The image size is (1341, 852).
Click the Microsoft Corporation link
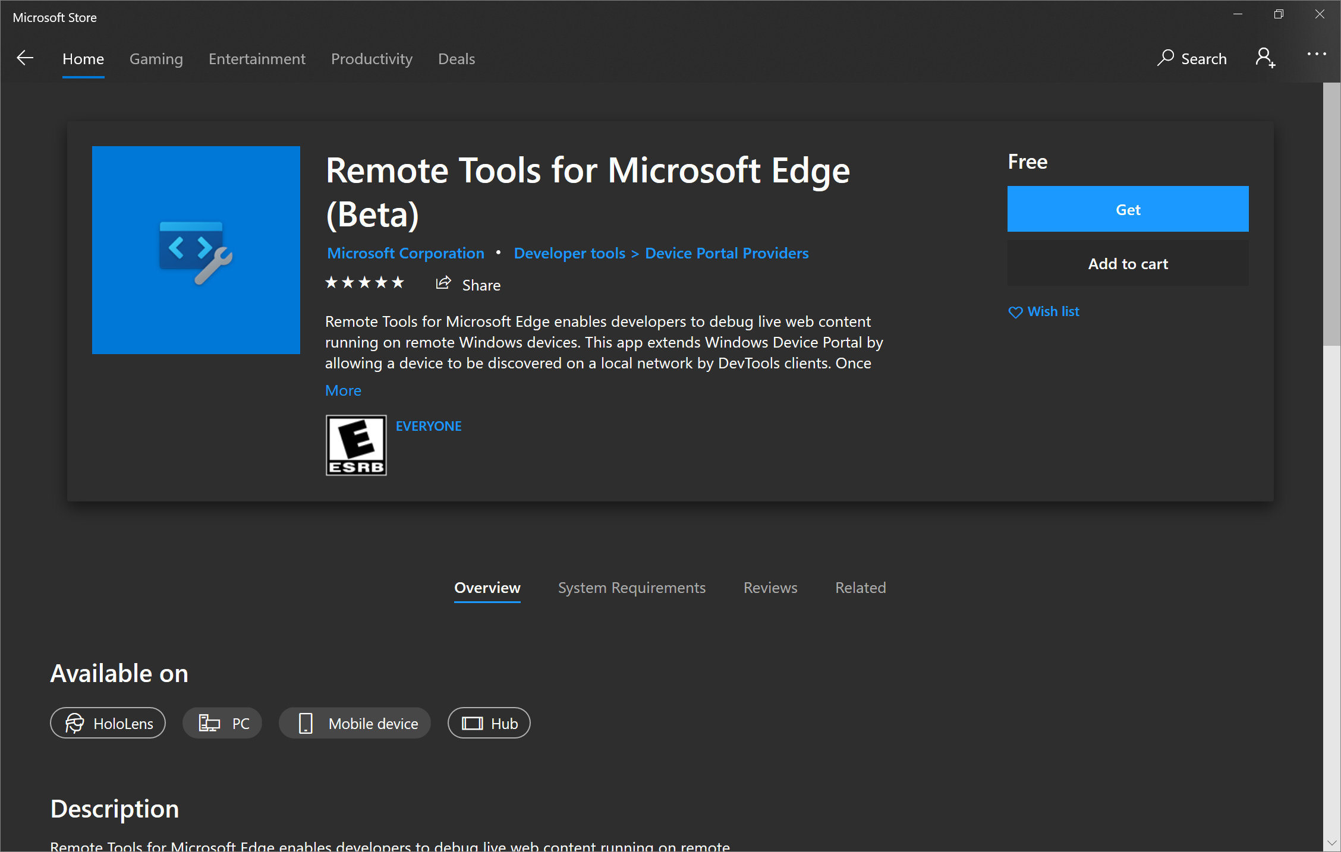407,253
